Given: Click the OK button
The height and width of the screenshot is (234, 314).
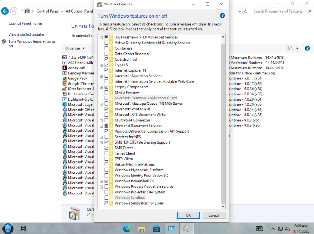Looking at the screenshot, I should tap(188, 215).
